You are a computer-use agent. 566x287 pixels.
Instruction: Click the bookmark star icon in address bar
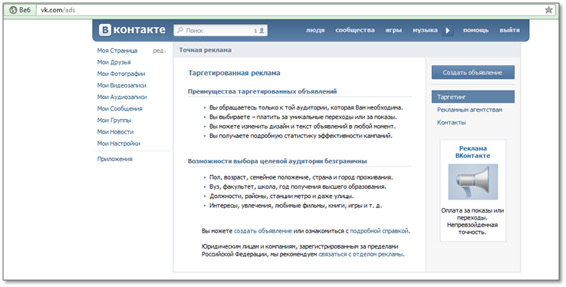pyautogui.click(x=548, y=10)
